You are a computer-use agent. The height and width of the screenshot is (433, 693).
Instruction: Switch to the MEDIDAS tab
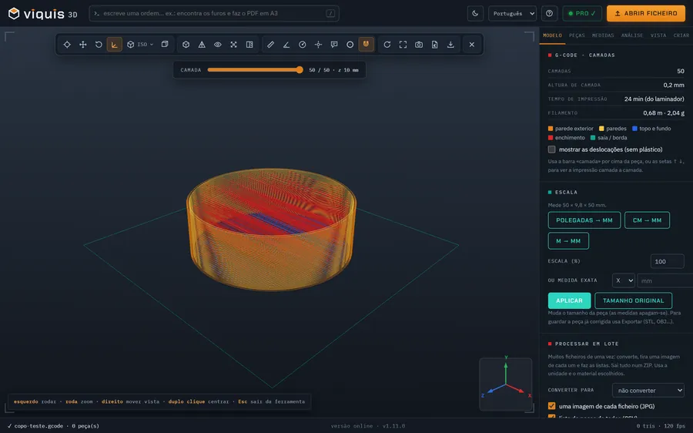[x=603, y=35]
